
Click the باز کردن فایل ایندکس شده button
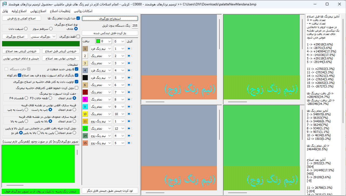pyautogui.click(x=110, y=33)
